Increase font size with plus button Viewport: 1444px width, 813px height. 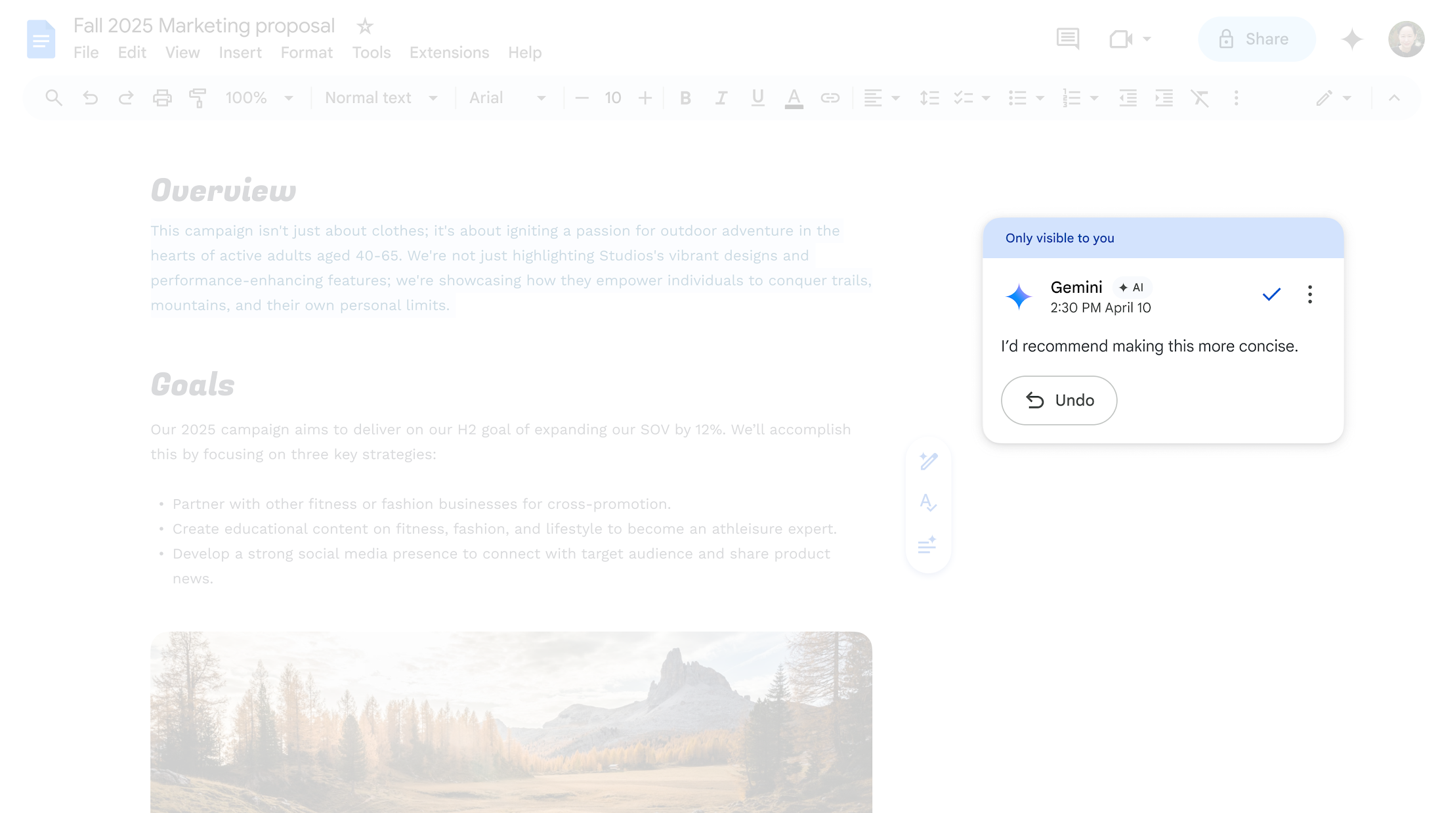pos(645,99)
